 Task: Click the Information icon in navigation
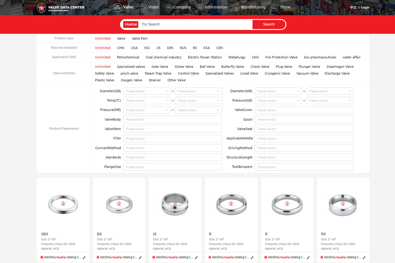pyautogui.click(x=200, y=8)
